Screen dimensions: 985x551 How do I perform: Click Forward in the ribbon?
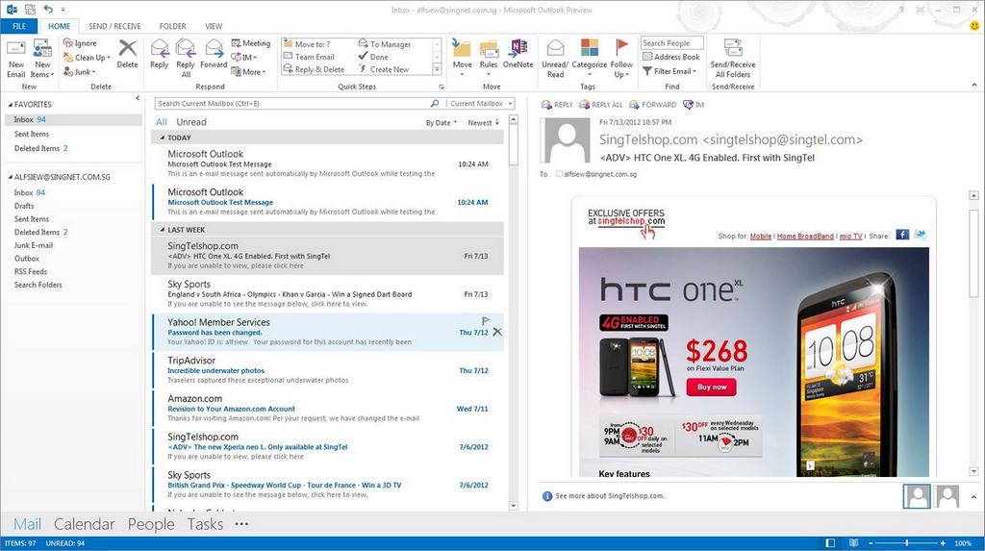pyautogui.click(x=214, y=54)
